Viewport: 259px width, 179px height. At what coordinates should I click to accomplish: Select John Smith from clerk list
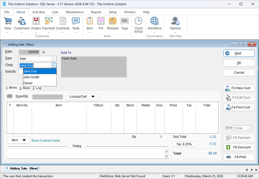click(31, 77)
